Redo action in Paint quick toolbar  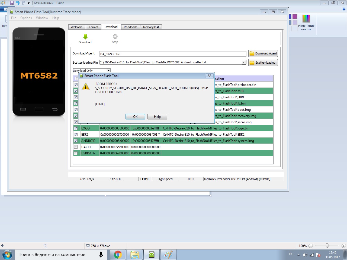pyautogui.click(x=23, y=3)
